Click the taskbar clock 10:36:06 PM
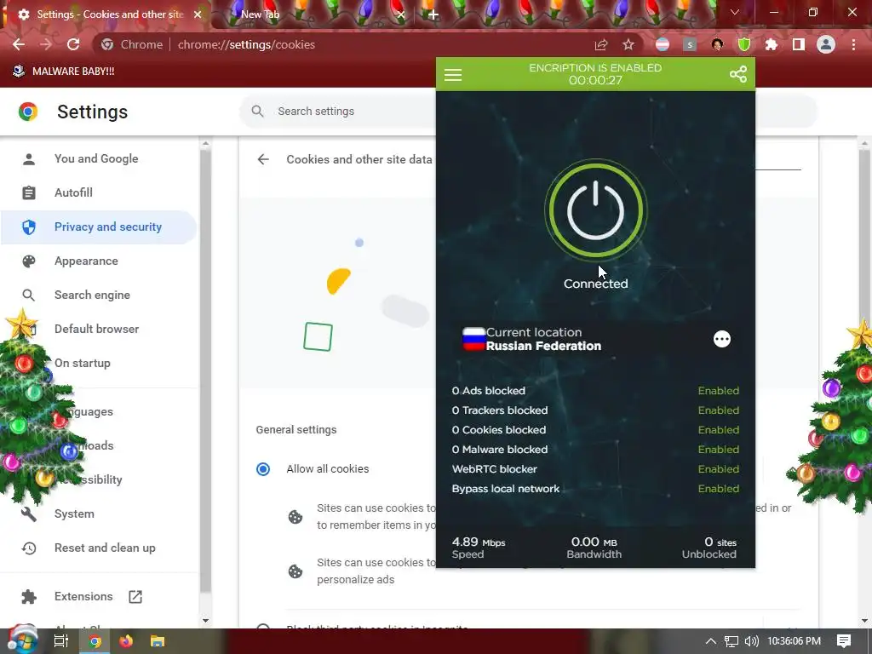 794,641
